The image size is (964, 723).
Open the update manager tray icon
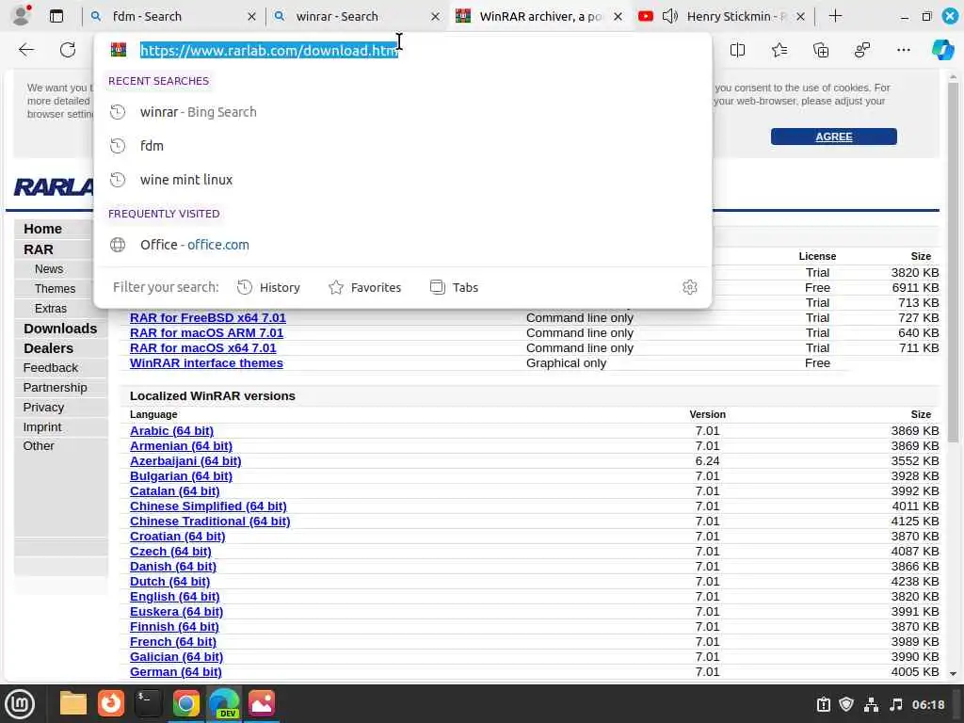823,704
